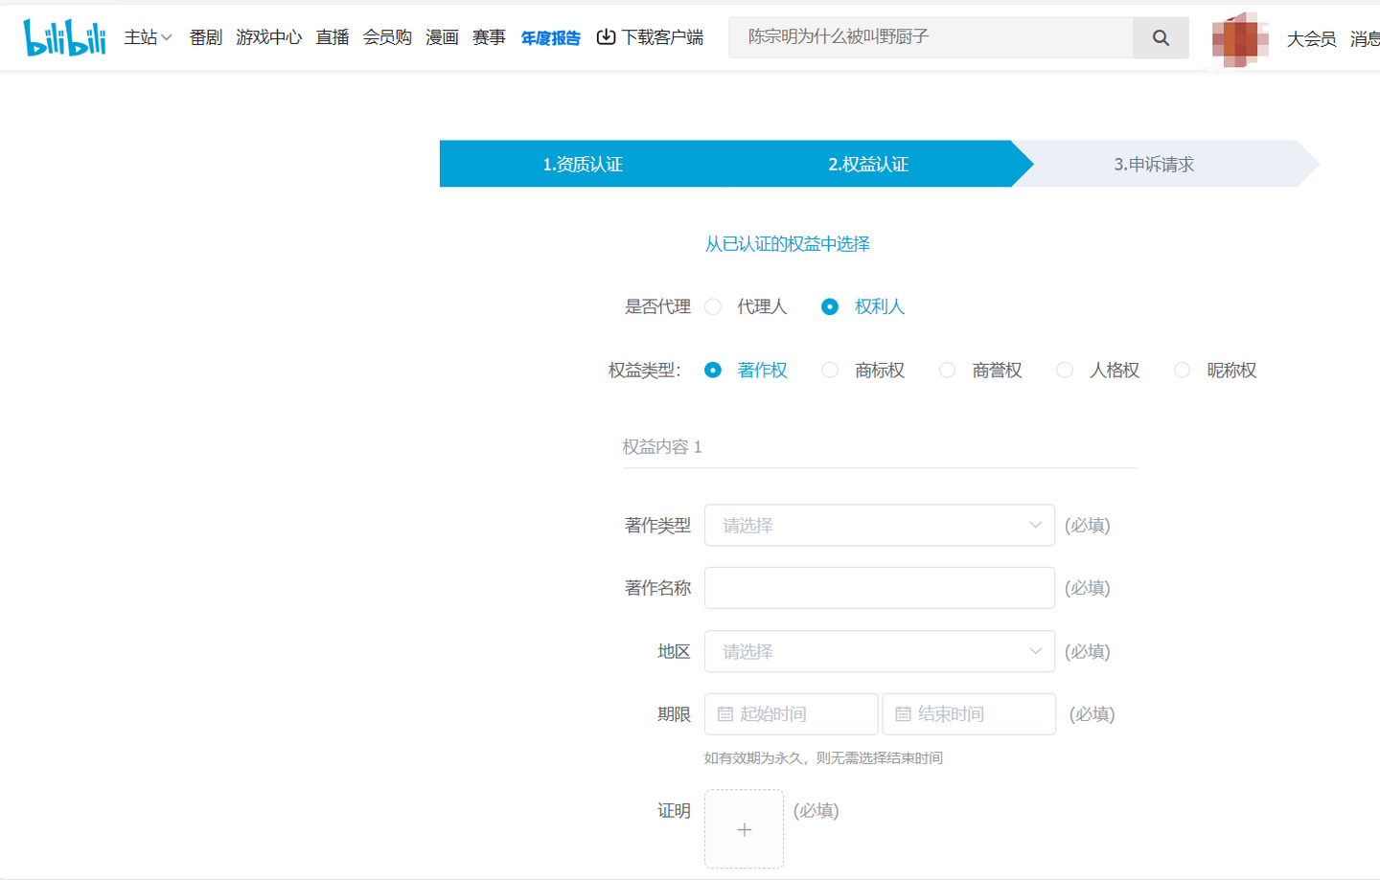Click the download client icon
Screen dimensions: 1380x880
click(x=606, y=37)
